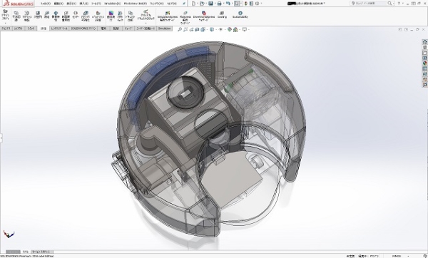Screen dimensions: 428x258
Task: Click the Save icon in top toolbar
Action: tap(210, 4)
